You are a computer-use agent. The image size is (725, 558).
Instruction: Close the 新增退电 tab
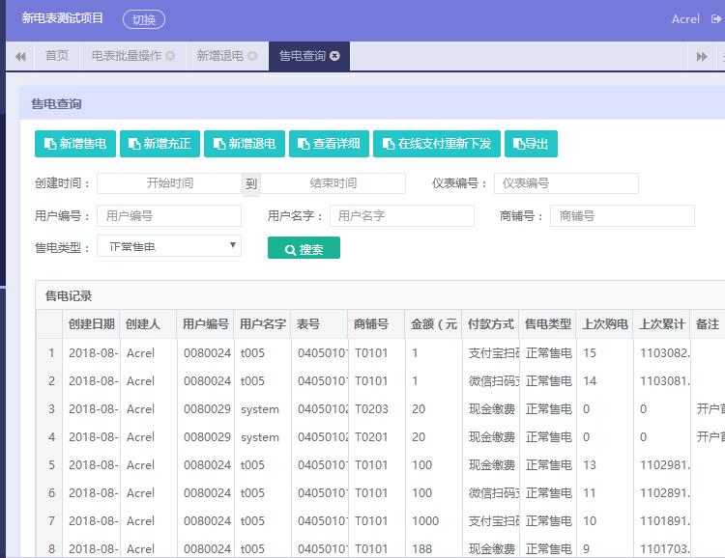[x=252, y=56]
